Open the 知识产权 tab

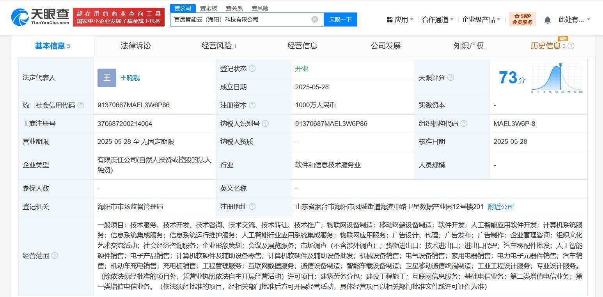pyautogui.click(x=469, y=46)
